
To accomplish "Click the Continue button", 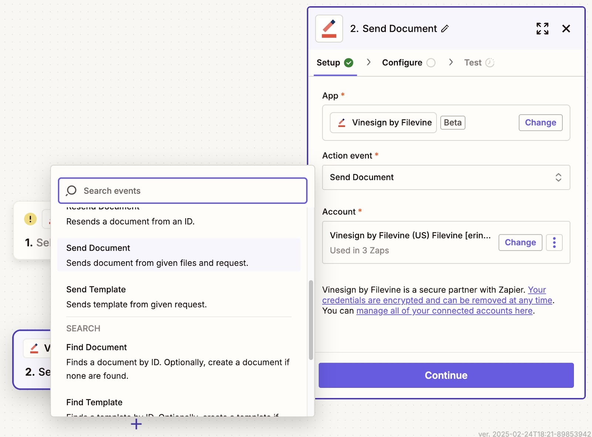I will (x=446, y=375).
